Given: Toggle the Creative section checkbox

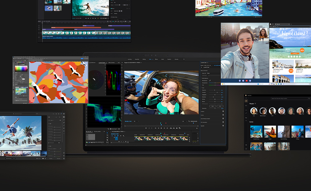Looking at the screenshot, I should [x=223, y=111].
